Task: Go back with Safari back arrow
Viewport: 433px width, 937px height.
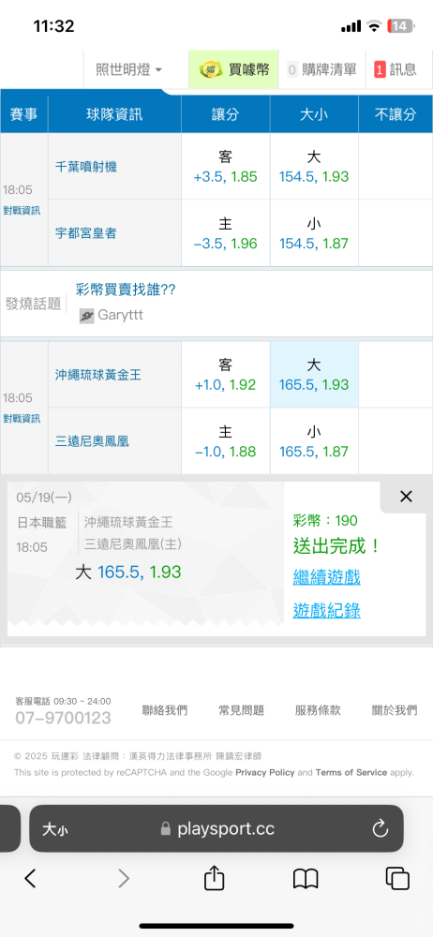Action: [x=31, y=879]
